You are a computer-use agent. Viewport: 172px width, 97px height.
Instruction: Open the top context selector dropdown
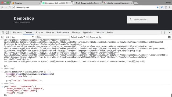[x=23, y=37]
